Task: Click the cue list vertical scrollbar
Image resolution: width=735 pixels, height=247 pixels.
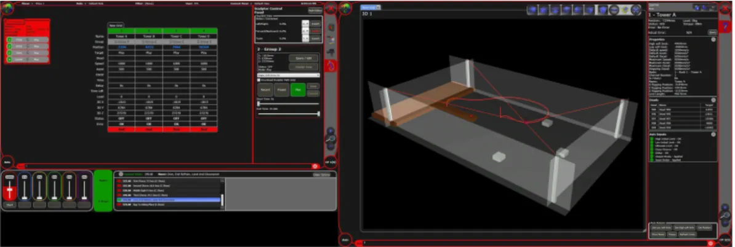Action: (x=222, y=194)
